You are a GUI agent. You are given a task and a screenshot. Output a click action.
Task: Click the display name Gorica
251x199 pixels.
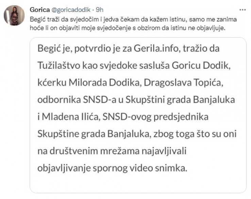point(40,10)
